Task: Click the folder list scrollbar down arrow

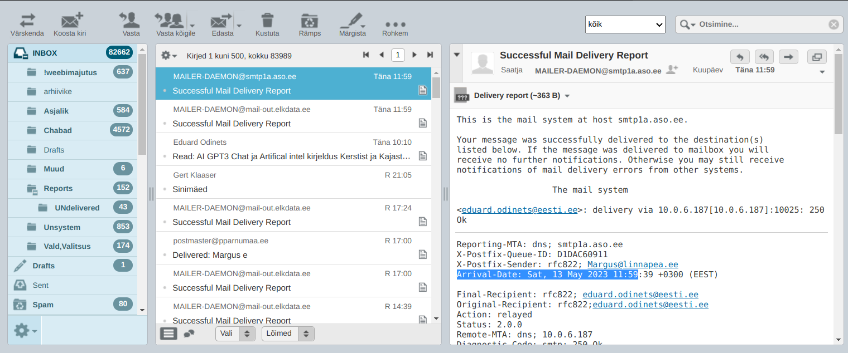Action: tap(142, 310)
